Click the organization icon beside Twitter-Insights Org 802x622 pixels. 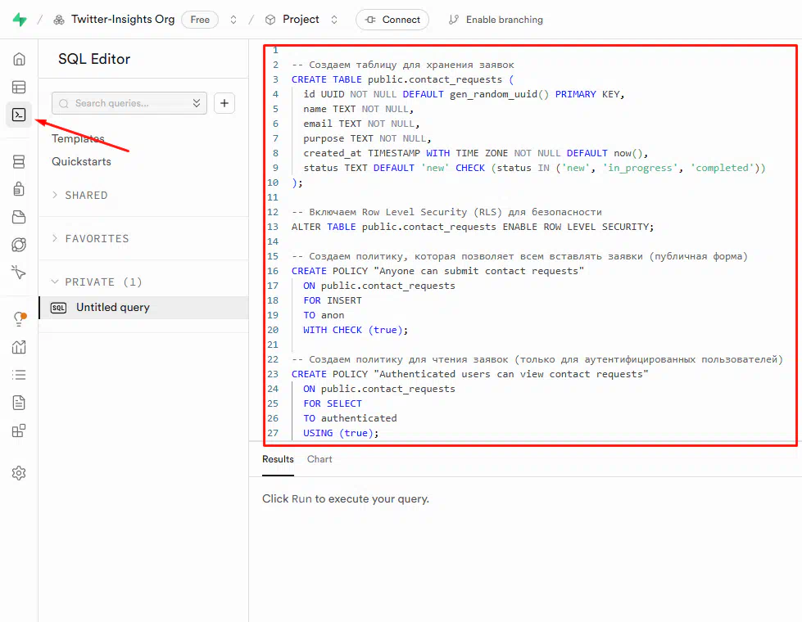[59, 20]
